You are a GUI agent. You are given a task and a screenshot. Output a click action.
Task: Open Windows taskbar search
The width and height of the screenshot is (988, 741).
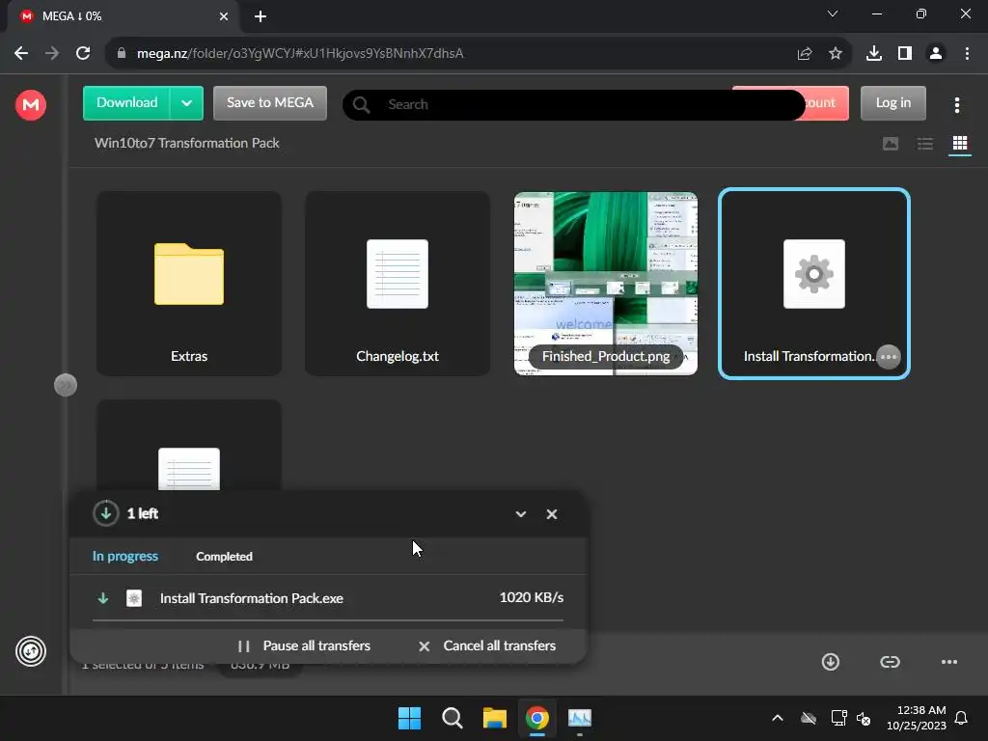453,718
